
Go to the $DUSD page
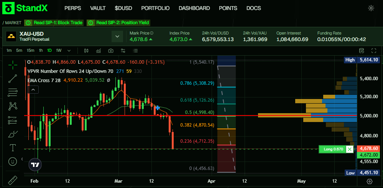pyautogui.click(x=123, y=8)
